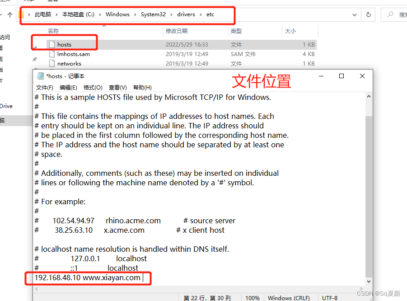Click in the line 192.168.48.10 www.xiayan.com
The image size is (407, 301).
pos(88,277)
